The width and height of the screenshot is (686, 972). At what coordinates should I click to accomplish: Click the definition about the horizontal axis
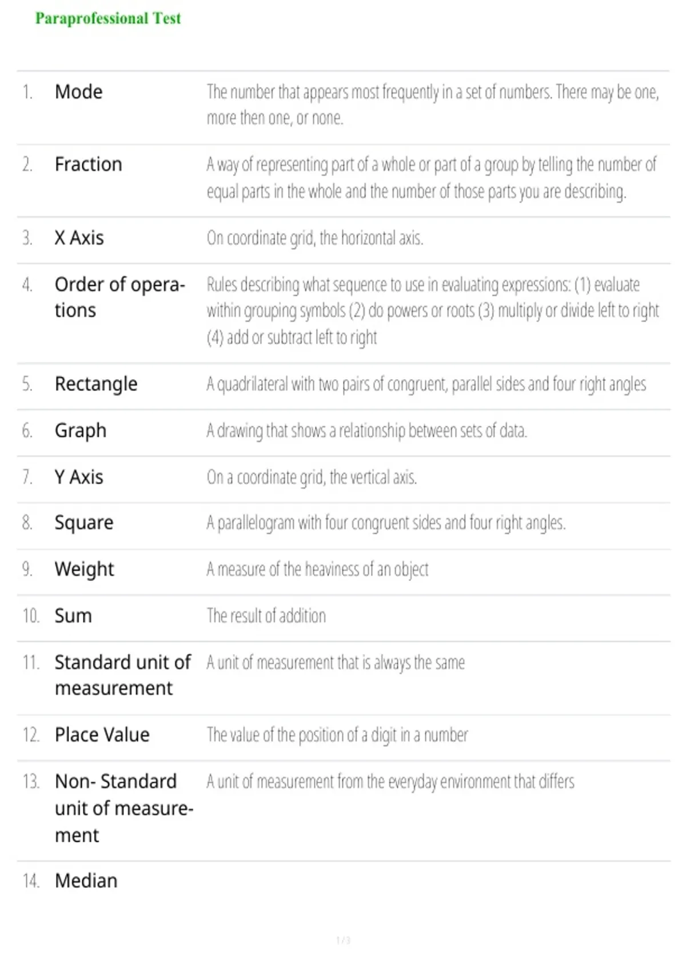(315, 238)
